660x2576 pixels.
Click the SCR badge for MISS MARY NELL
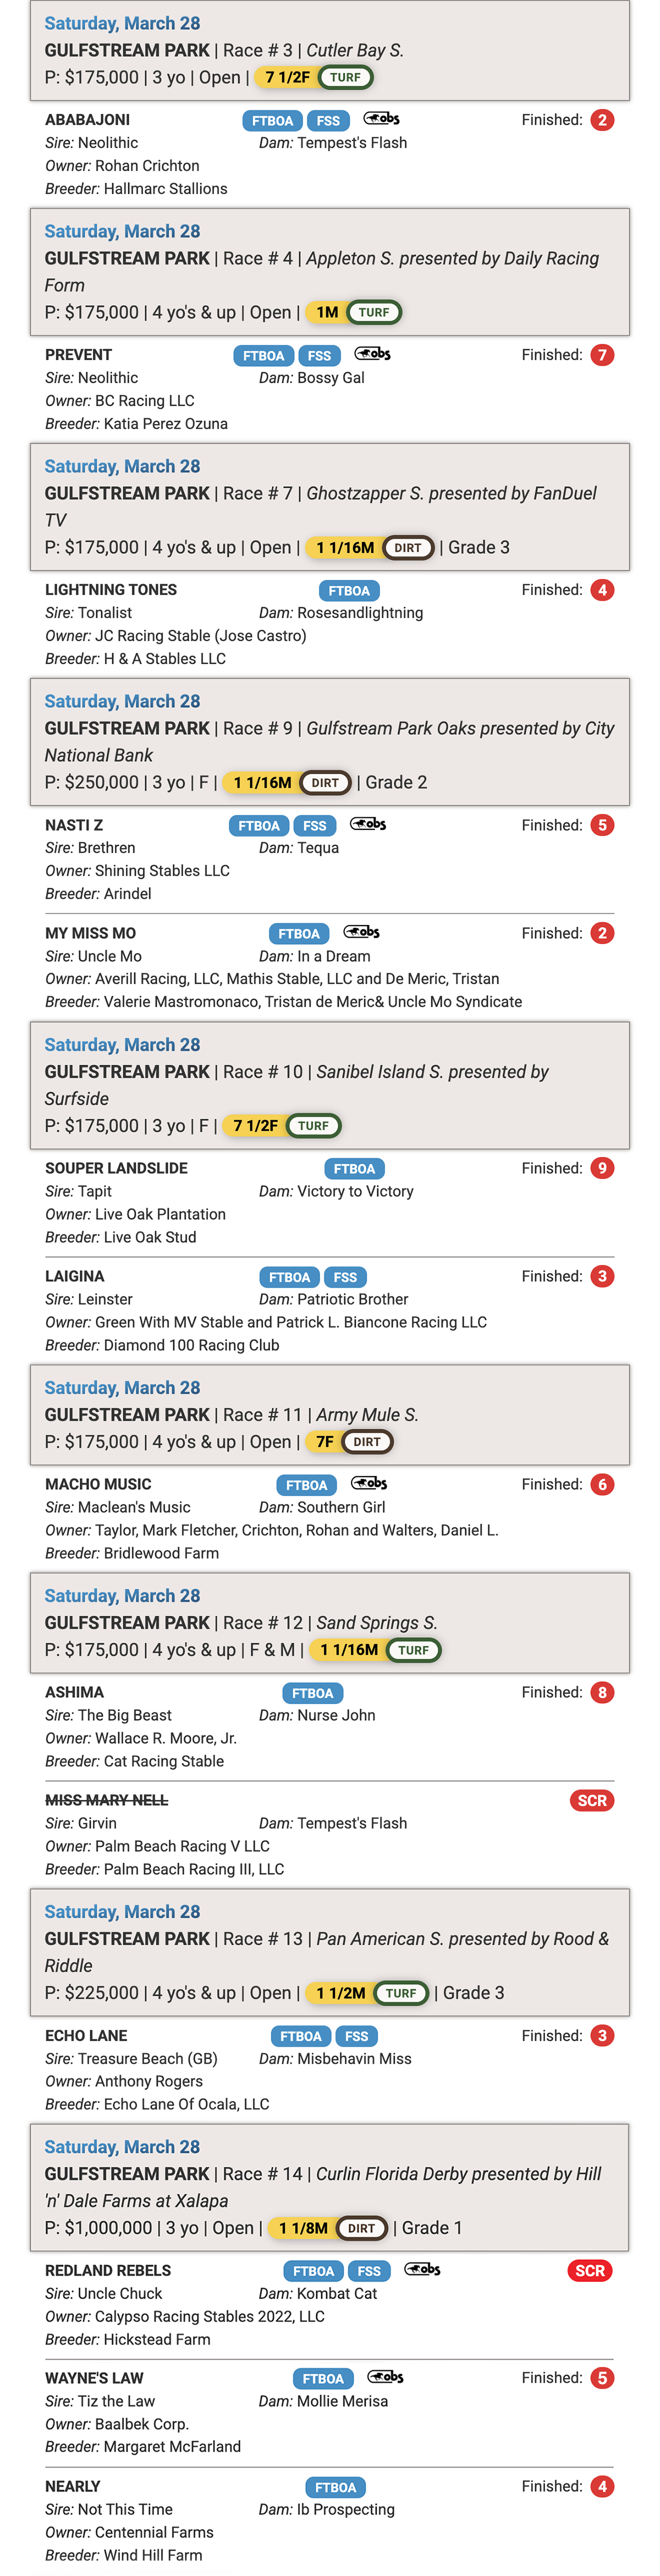click(592, 1800)
